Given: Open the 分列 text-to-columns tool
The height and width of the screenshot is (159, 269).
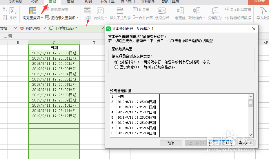Looking at the screenshot, I should [87, 13].
